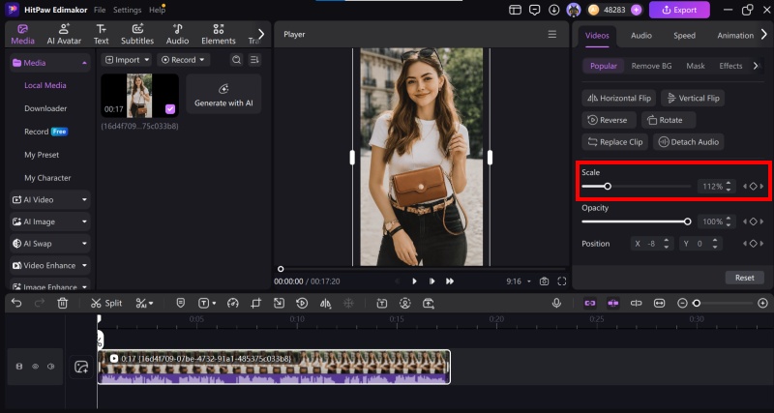Click the Position X value field

(x=651, y=244)
